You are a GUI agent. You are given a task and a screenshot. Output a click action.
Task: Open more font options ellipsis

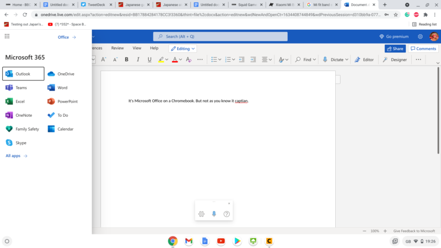[x=200, y=60]
